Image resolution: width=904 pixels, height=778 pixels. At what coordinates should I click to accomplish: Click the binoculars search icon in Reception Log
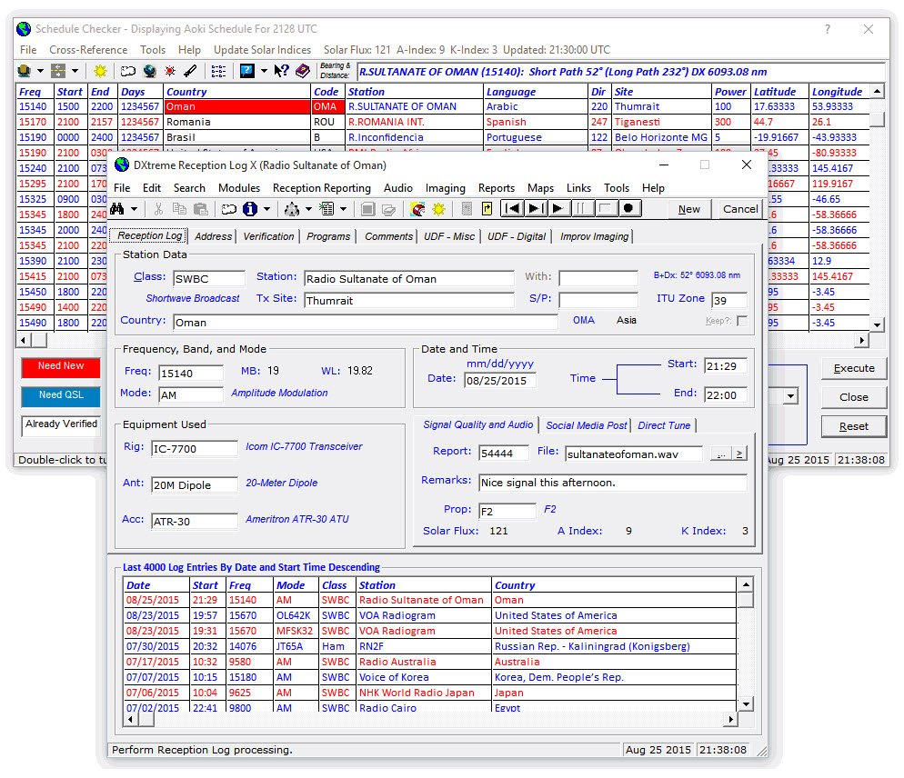click(117, 209)
